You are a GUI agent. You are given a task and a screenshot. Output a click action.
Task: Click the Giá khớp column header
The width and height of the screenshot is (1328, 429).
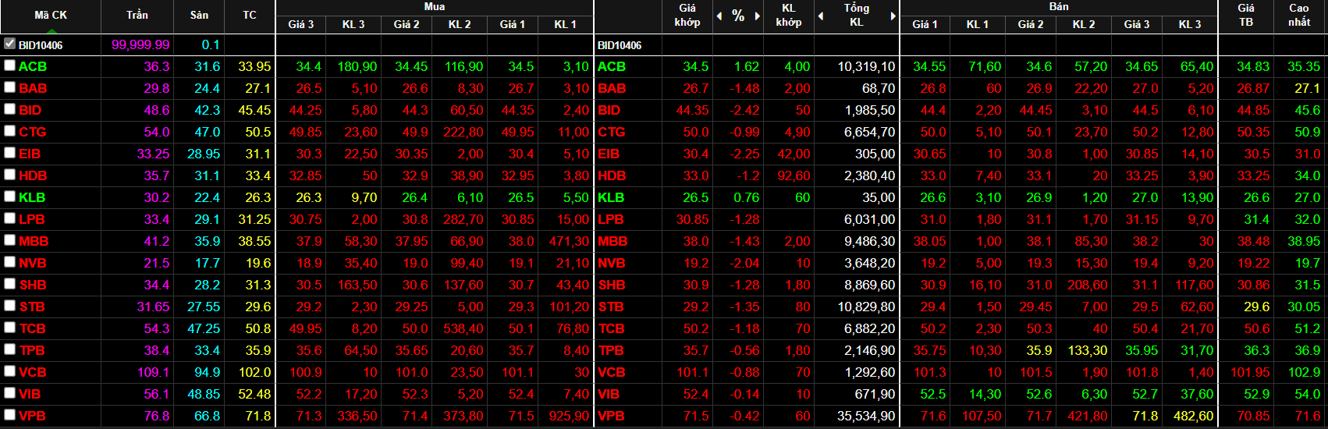pyautogui.click(x=687, y=15)
